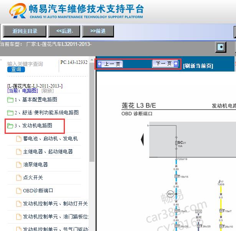Click the [L-莲花汽车-L3-2011-2013-] heading text
Screen dimensions: 236x231
[35, 86]
